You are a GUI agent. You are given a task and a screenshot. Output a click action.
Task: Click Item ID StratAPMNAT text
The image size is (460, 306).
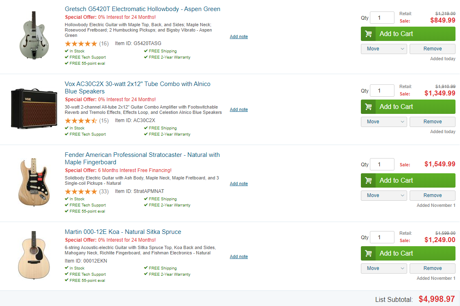coord(140,191)
